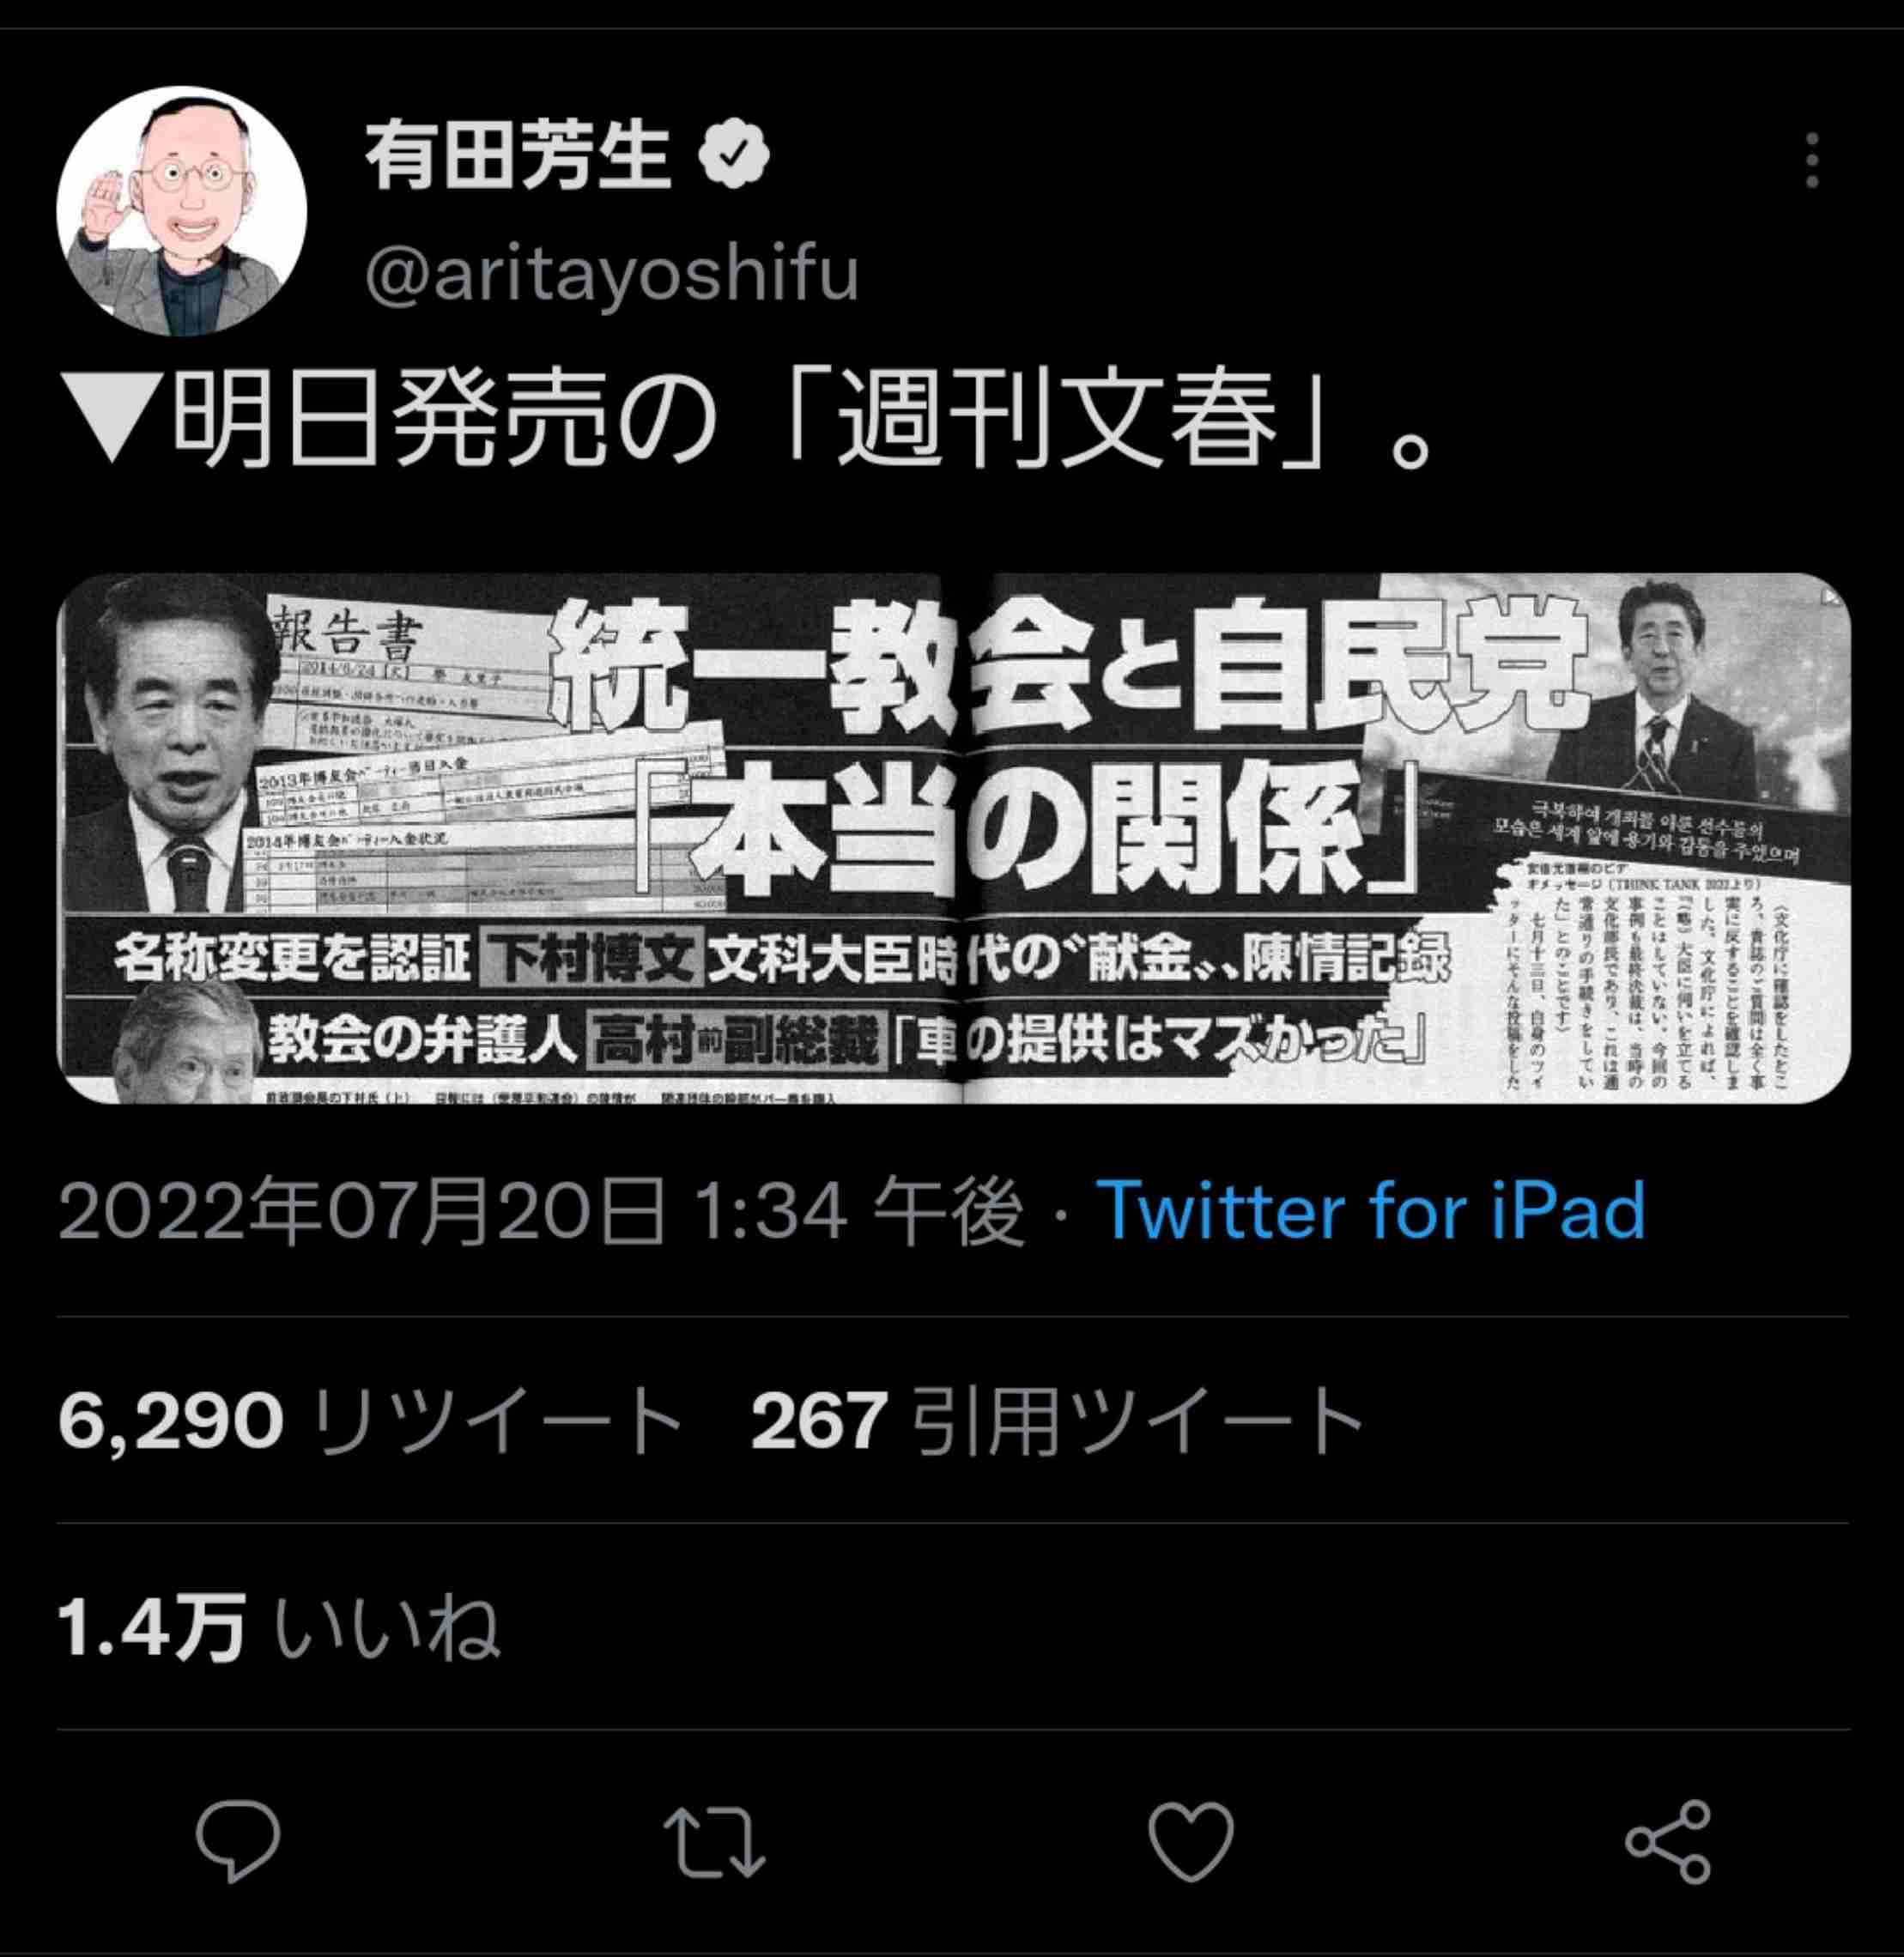Open the cartoon profile avatar
Image resolution: width=1904 pixels, height=1957 pixels.
coord(182,211)
